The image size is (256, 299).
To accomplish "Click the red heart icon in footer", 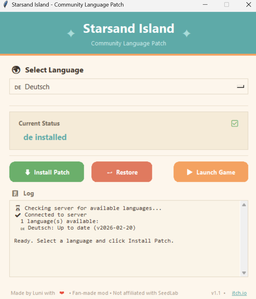I will (62, 293).
